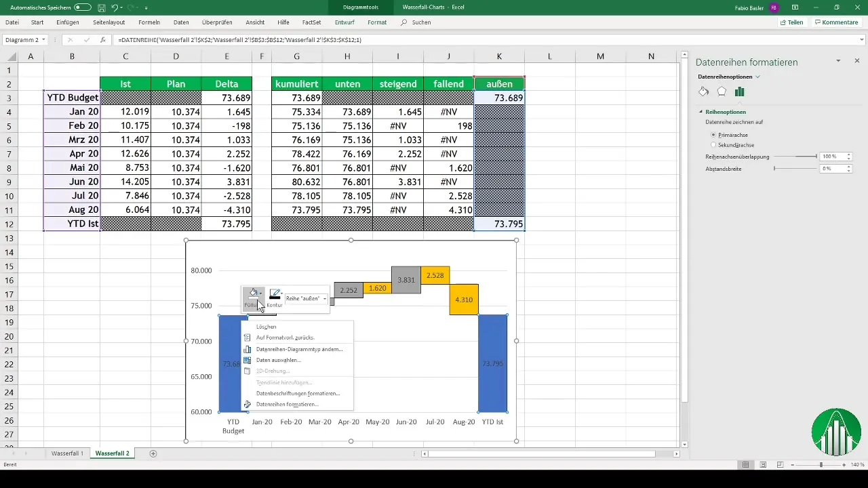Select the außen header cell K2
The height and width of the screenshot is (488, 868).
500,83
